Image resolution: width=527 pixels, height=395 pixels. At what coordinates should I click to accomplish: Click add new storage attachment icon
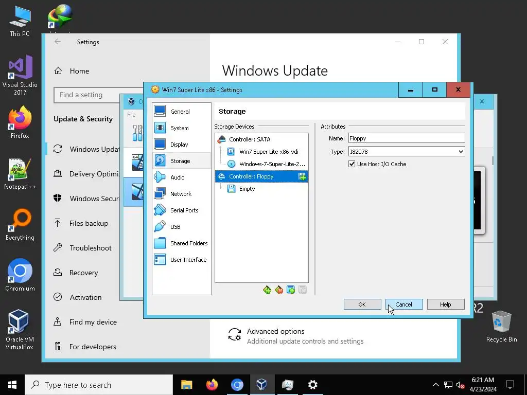(x=291, y=290)
